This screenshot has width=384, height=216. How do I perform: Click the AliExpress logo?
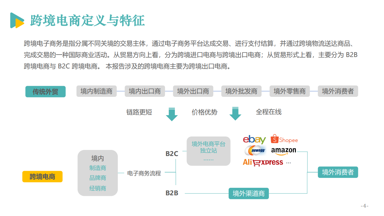[263, 162]
